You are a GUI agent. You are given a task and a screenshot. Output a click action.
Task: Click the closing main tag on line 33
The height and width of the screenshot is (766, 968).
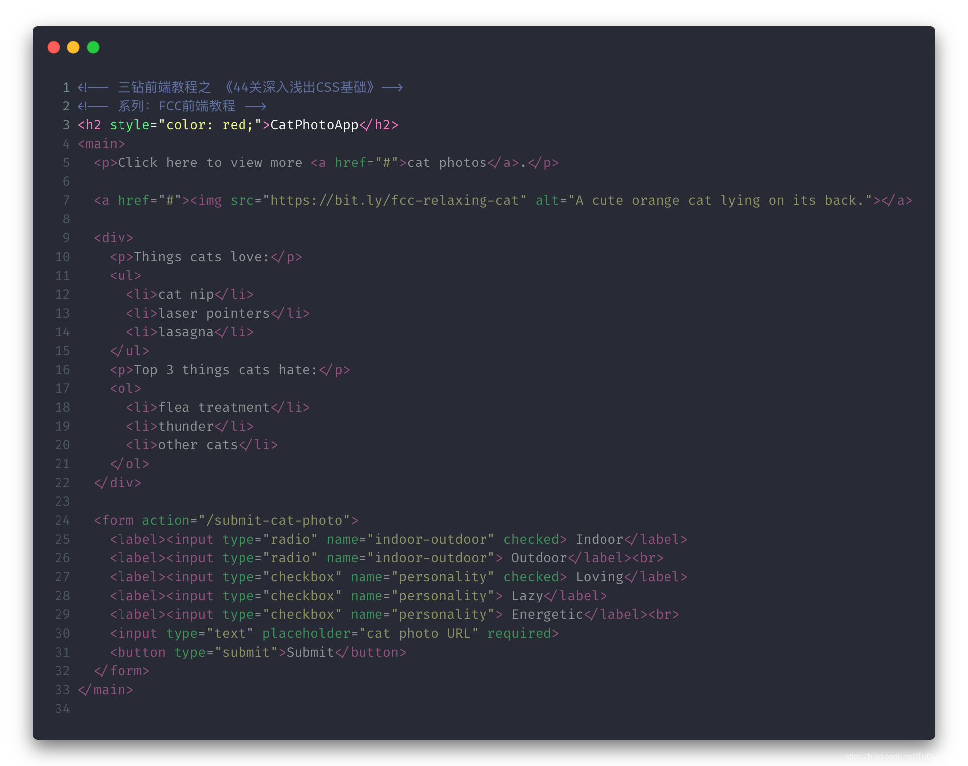pos(105,690)
